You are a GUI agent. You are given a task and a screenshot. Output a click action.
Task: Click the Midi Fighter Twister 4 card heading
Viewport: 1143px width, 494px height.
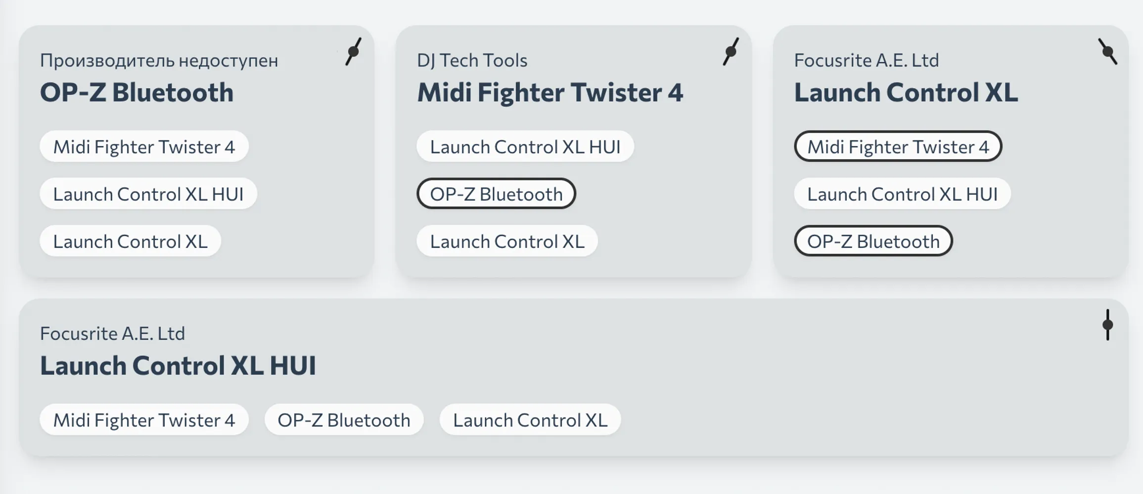pyautogui.click(x=550, y=92)
